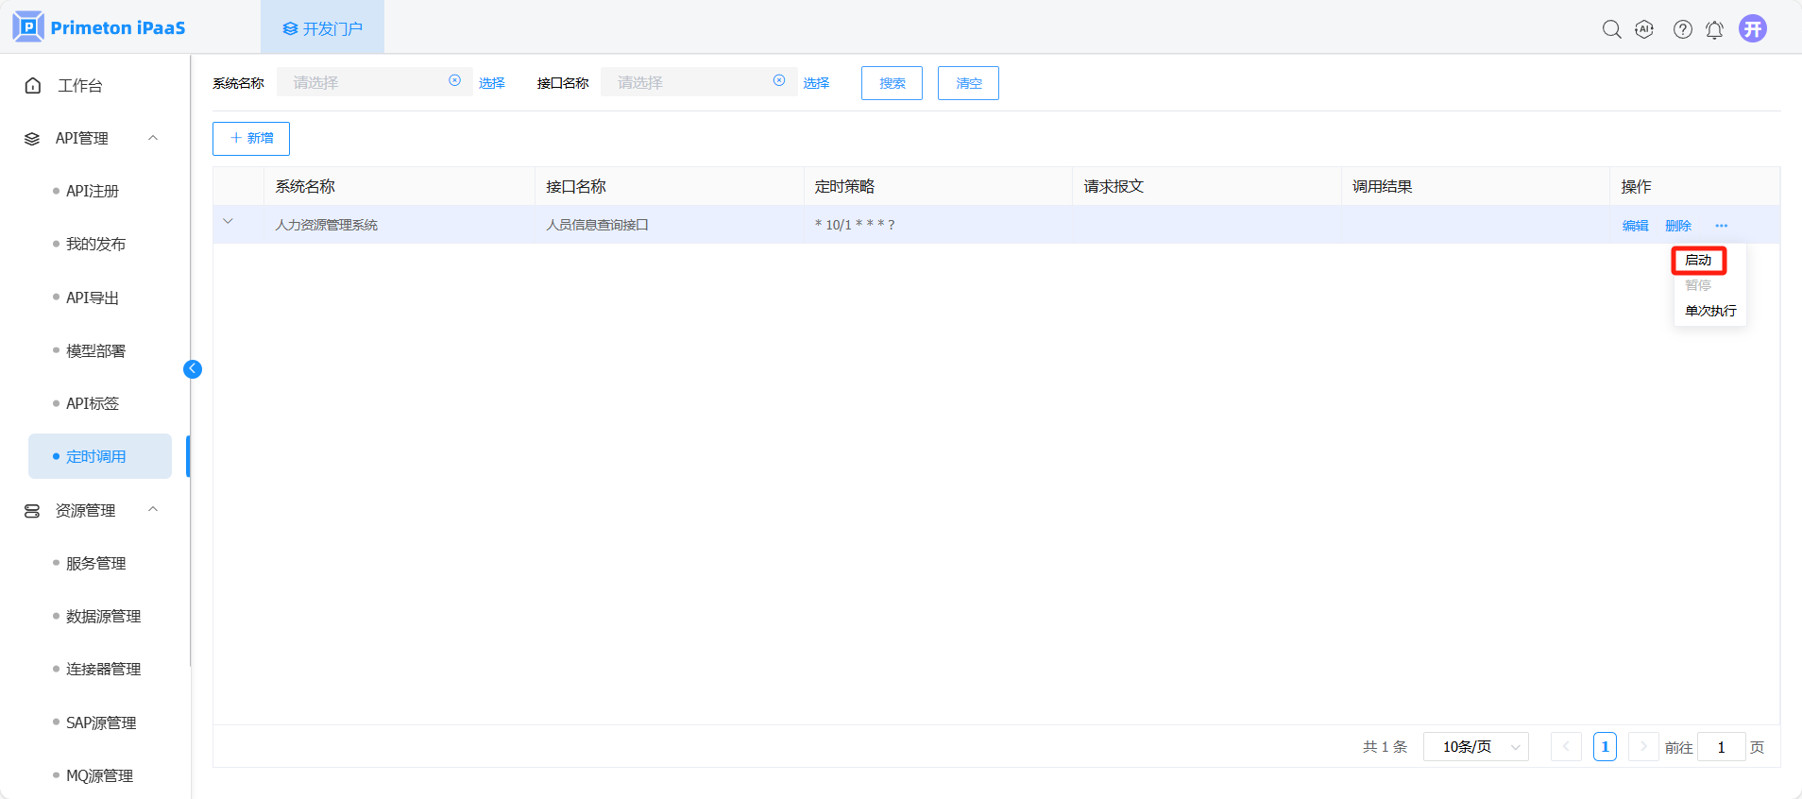Clear the 接口名称 field with its x icon
The width and height of the screenshot is (1802, 799).
click(x=779, y=81)
